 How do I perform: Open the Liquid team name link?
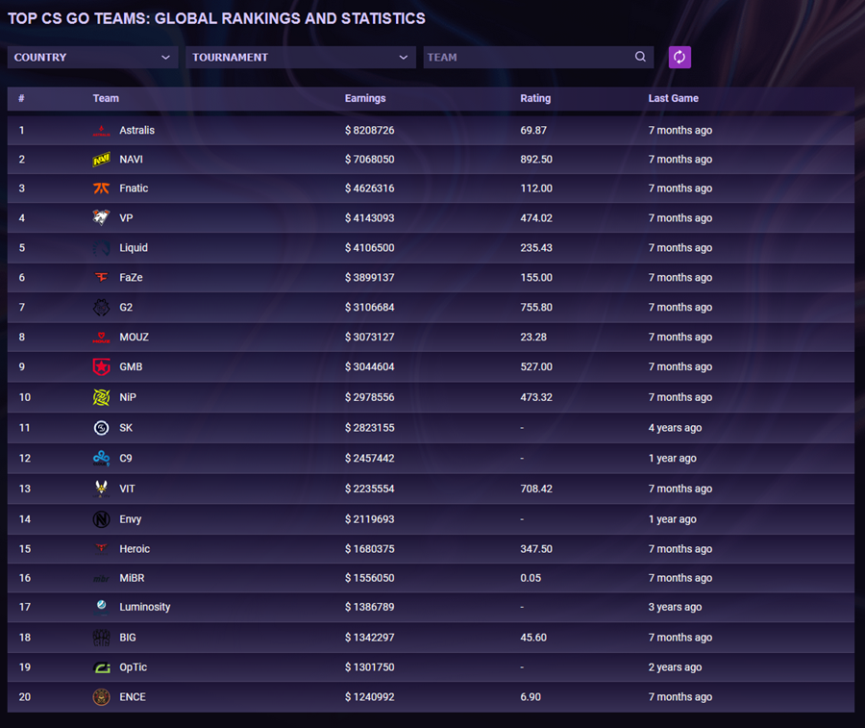pyautogui.click(x=134, y=248)
